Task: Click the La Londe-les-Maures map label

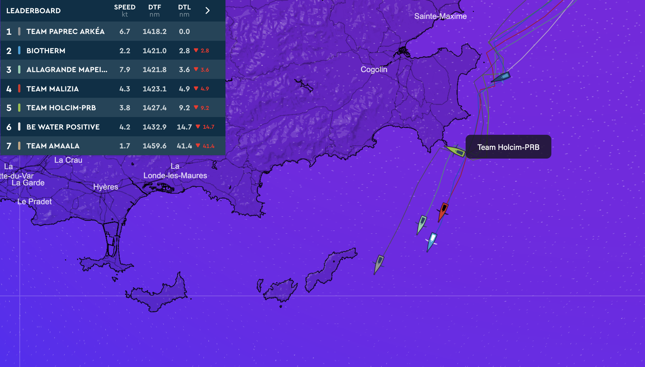Action: click(x=175, y=171)
